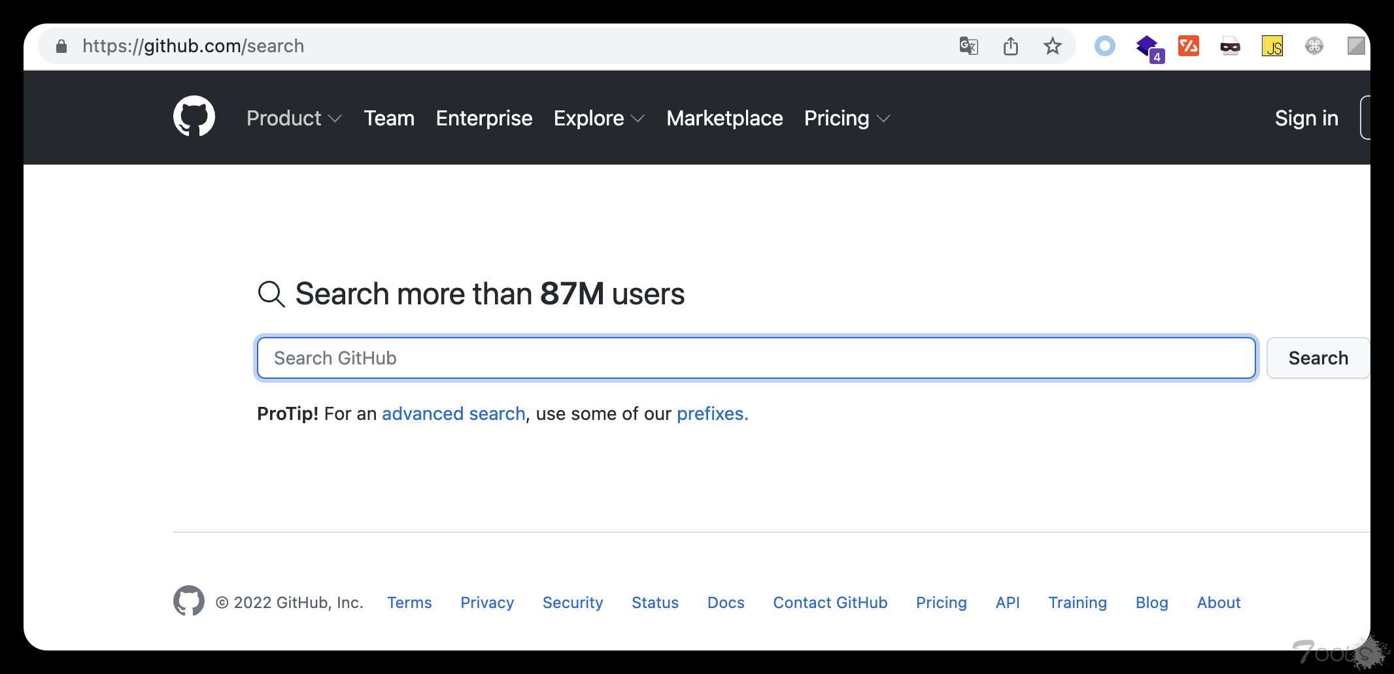Click Contact GitHub in footer
The width and height of the screenshot is (1394, 674).
pyautogui.click(x=830, y=602)
